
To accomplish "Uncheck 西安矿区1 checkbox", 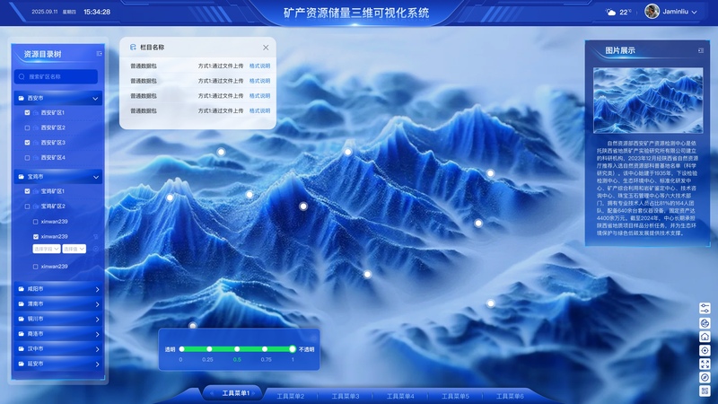I will [27, 113].
